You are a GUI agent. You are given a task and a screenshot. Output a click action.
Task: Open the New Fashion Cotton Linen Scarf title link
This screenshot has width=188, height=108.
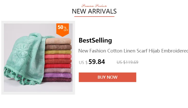pos(133,51)
